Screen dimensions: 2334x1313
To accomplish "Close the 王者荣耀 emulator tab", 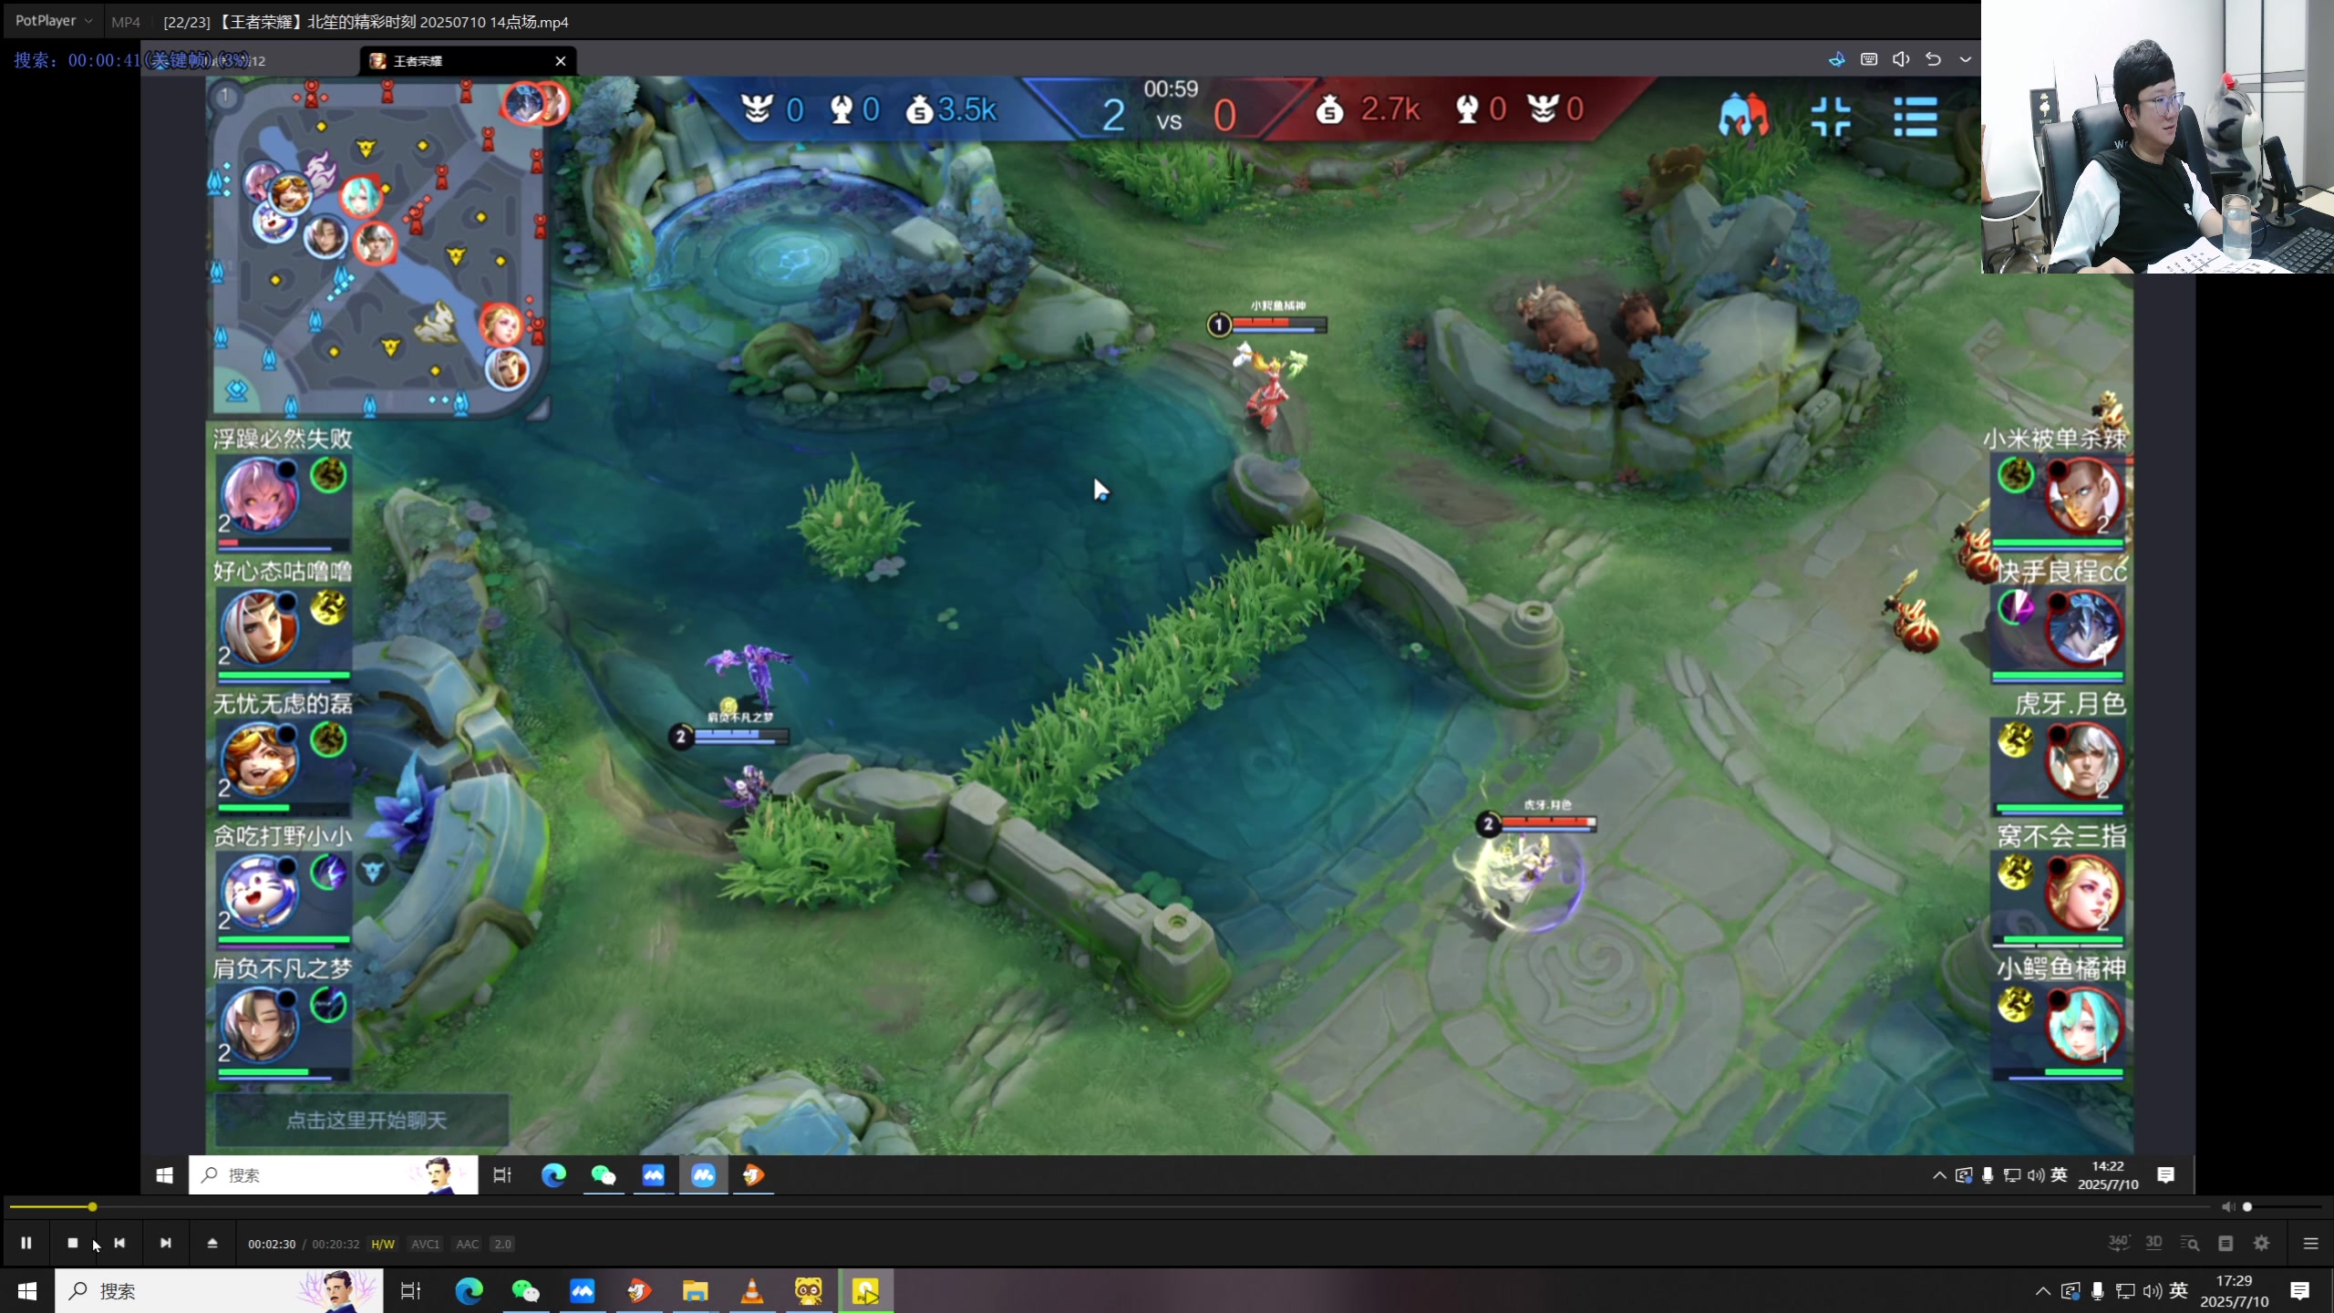I will pos(561,60).
